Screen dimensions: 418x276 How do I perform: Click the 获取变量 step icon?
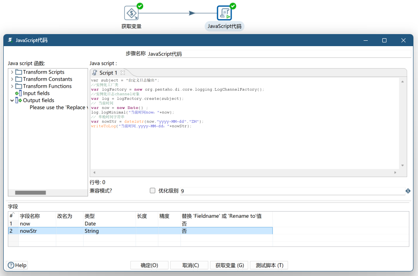132,13
